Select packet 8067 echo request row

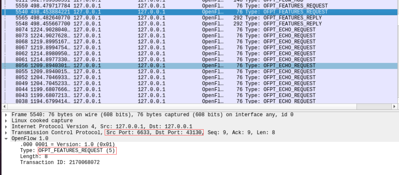click(x=199, y=48)
